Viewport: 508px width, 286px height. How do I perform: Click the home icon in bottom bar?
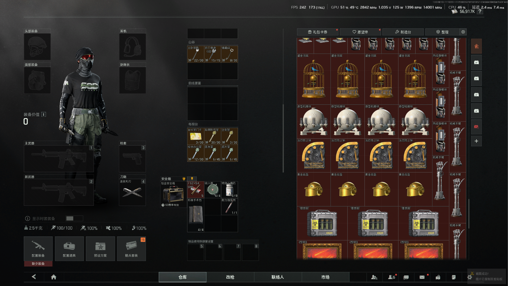pos(54,277)
